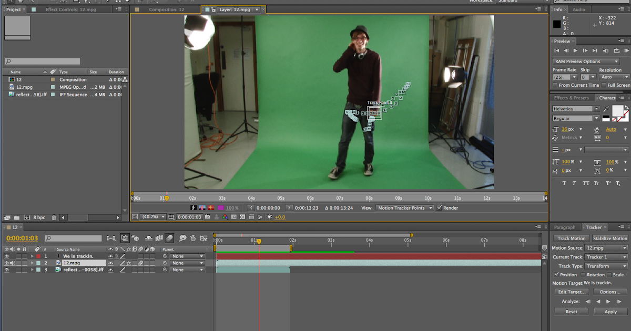Uncheck the Position checkbox in Tracker
The image size is (631, 331).
(557, 275)
